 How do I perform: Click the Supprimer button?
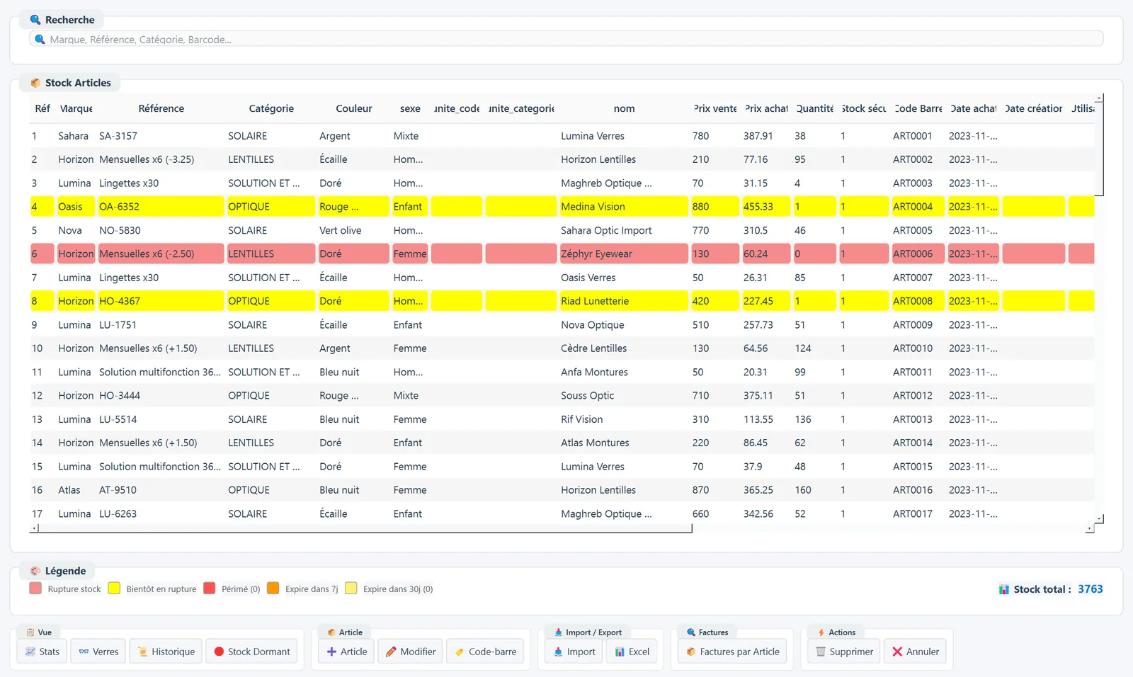coord(844,652)
